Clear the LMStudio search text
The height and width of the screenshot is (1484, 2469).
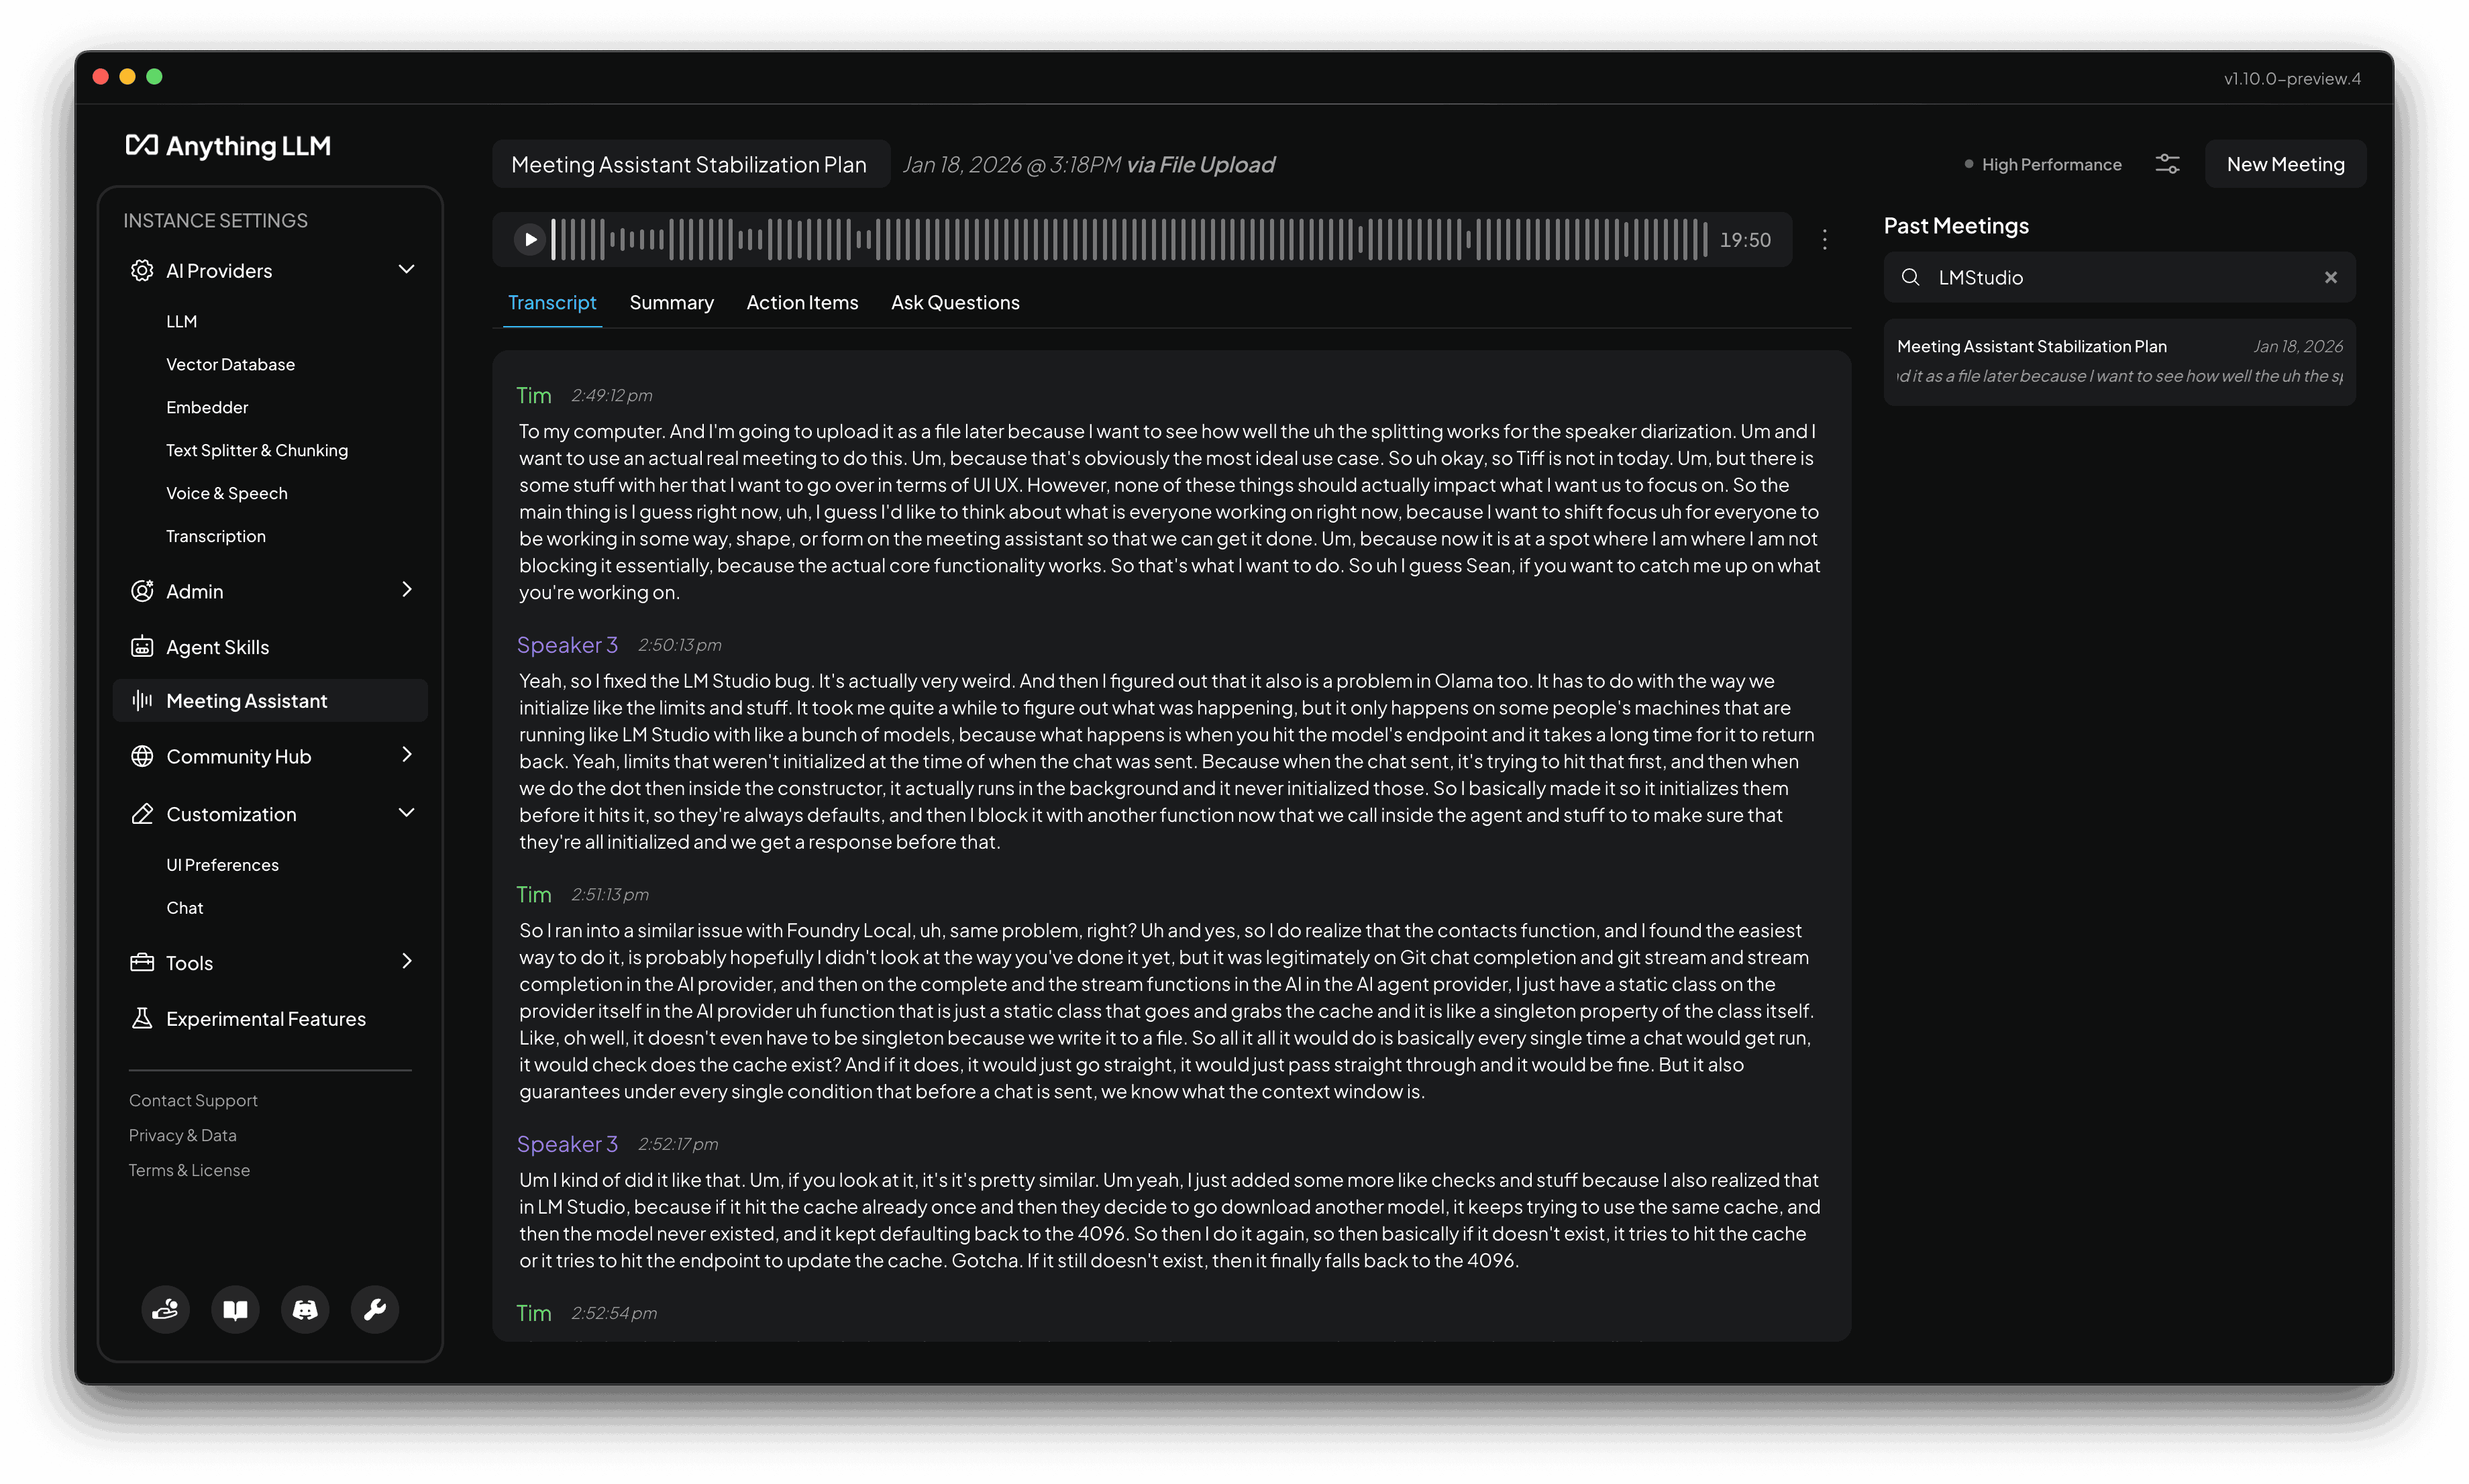(2330, 277)
